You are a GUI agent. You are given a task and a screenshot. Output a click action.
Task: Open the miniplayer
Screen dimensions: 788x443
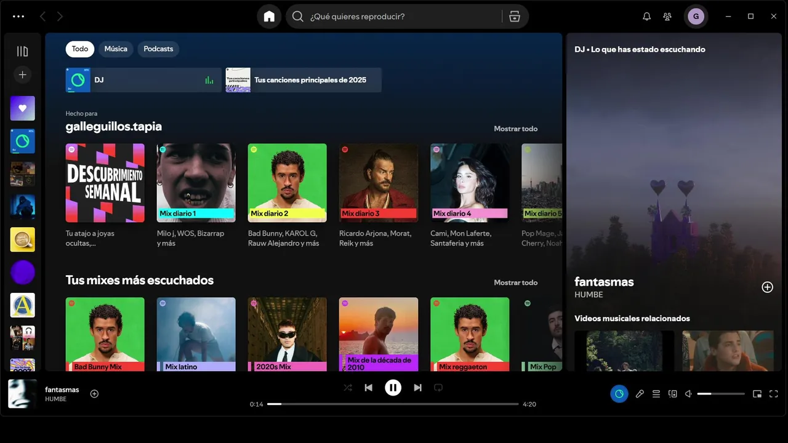coord(757,394)
